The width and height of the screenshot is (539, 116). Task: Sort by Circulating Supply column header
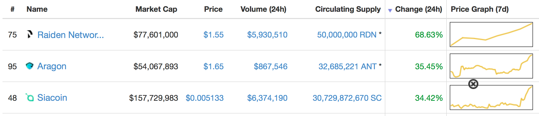tap(348, 9)
